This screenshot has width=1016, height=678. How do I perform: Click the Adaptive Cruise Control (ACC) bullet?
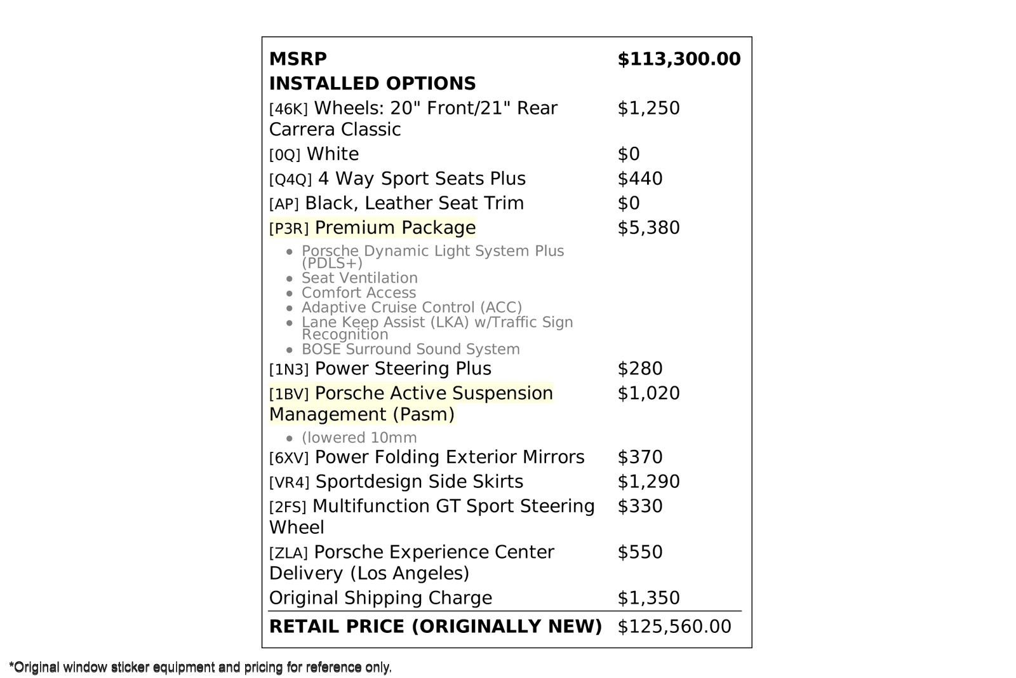[411, 308]
